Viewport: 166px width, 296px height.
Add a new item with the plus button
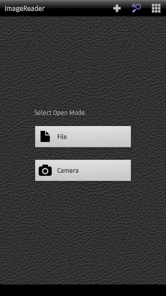[x=117, y=8]
